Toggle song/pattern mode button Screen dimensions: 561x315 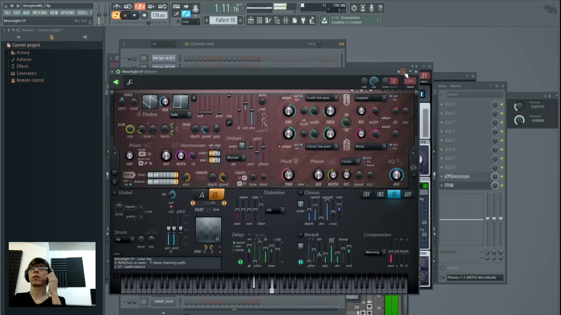tap(116, 15)
